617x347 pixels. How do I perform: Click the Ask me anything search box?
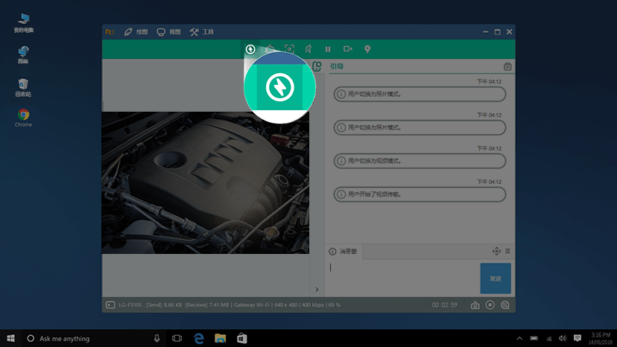pos(93,338)
